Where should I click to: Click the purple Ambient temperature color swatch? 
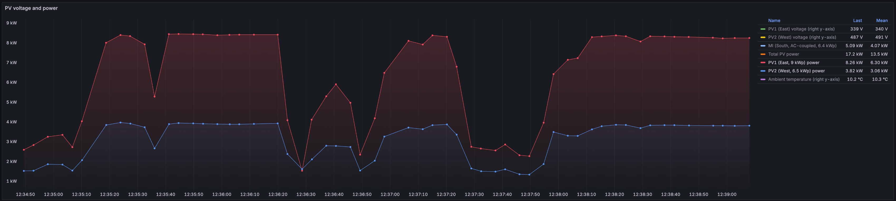763,79
